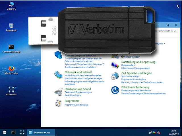This screenshot has height=136, width=182.
Task: Click the Zeit, Sprache und Region clock icon
Action: (115, 76)
